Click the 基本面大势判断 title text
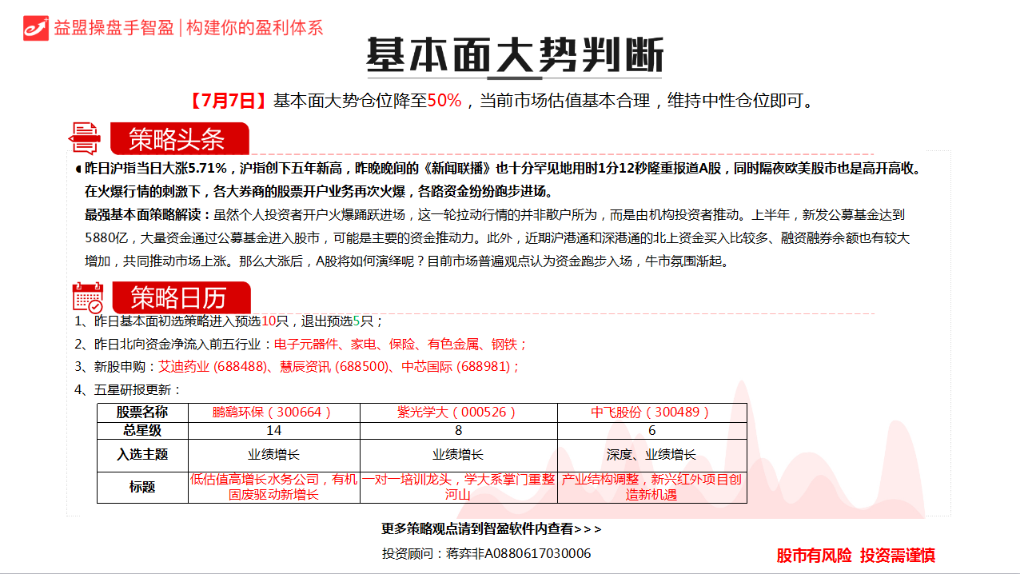Viewport: 1020px width, 574px height. pyautogui.click(x=512, y=52)
